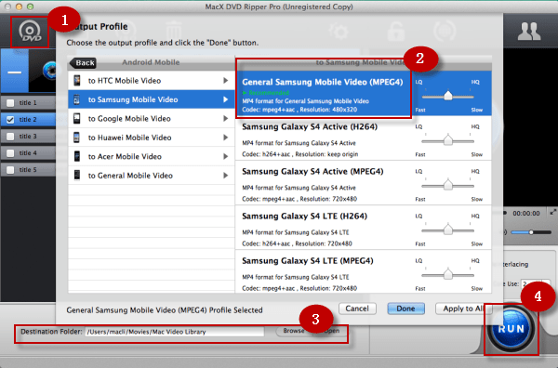Select Samsung Galaxy S4 LTE (H264) profile
This screenshot has height=368, width=558.
pos(364,227)
